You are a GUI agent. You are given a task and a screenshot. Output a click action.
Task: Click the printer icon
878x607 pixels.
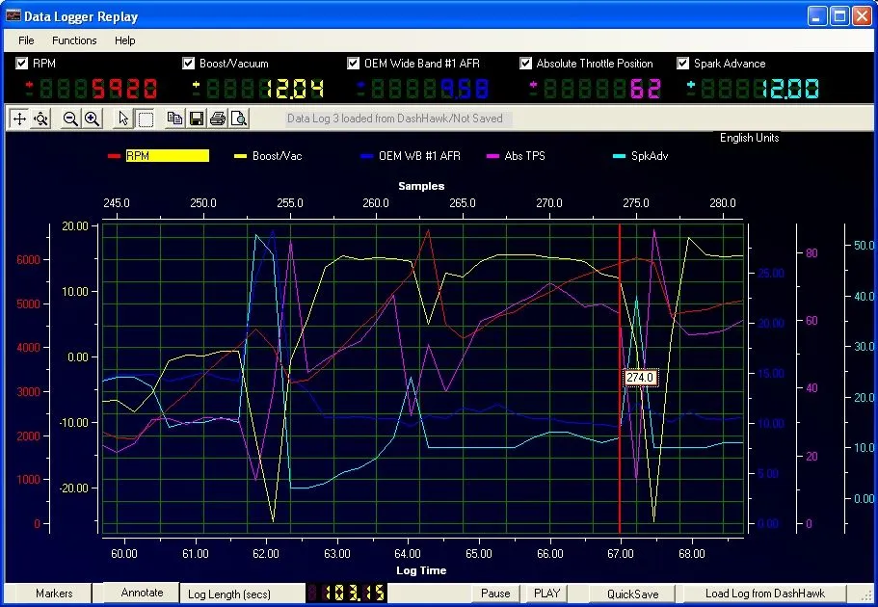(x=218, y=119)
